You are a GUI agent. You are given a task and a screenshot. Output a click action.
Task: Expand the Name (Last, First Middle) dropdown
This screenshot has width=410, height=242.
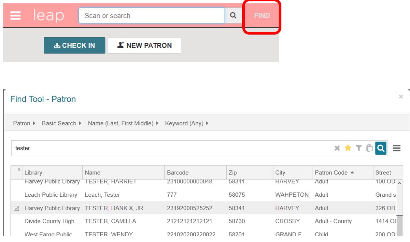(x=123, y=123)
